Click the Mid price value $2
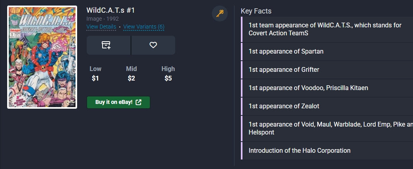Screen dimensions: 413x169 click(x=132, y=78)
